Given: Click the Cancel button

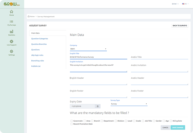Looking at the screenshot, I should 165,128.
